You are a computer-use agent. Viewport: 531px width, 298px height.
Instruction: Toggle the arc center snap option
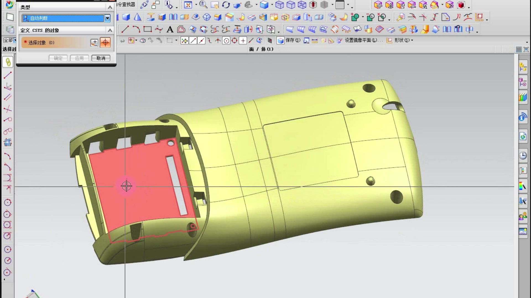[x=226, y=41]
